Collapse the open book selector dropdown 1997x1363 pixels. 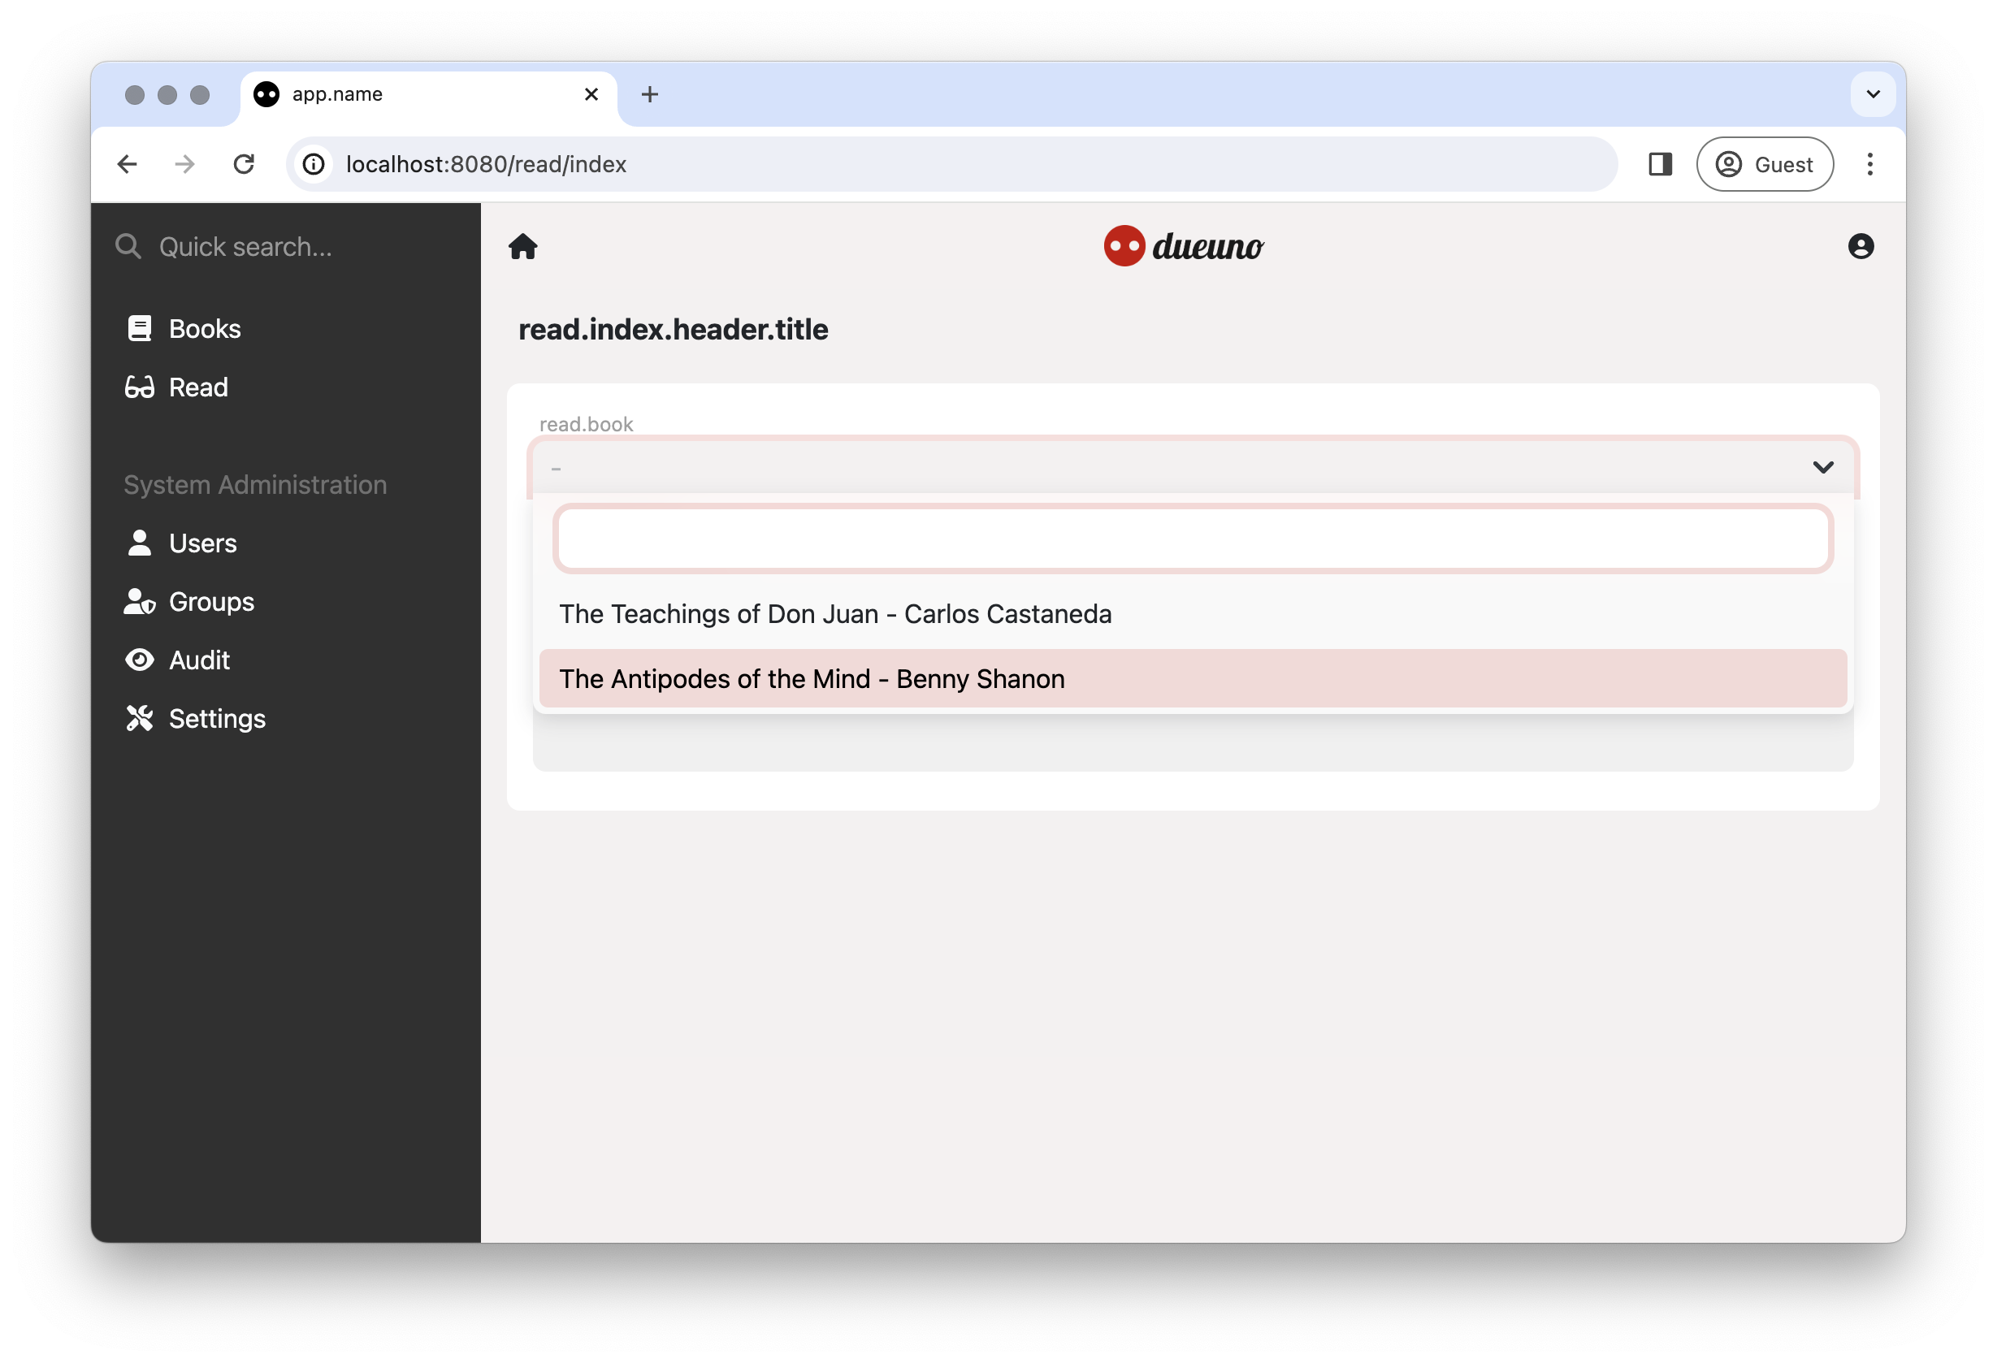[1821, 466]
